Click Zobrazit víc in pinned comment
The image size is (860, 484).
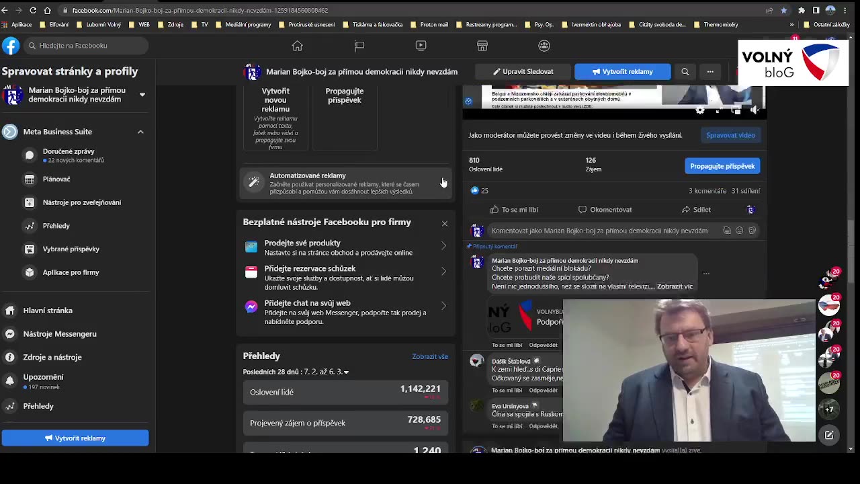(675, 286)
